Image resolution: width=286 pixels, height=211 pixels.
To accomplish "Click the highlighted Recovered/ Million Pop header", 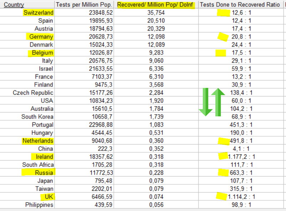I will tap(155, 5).
